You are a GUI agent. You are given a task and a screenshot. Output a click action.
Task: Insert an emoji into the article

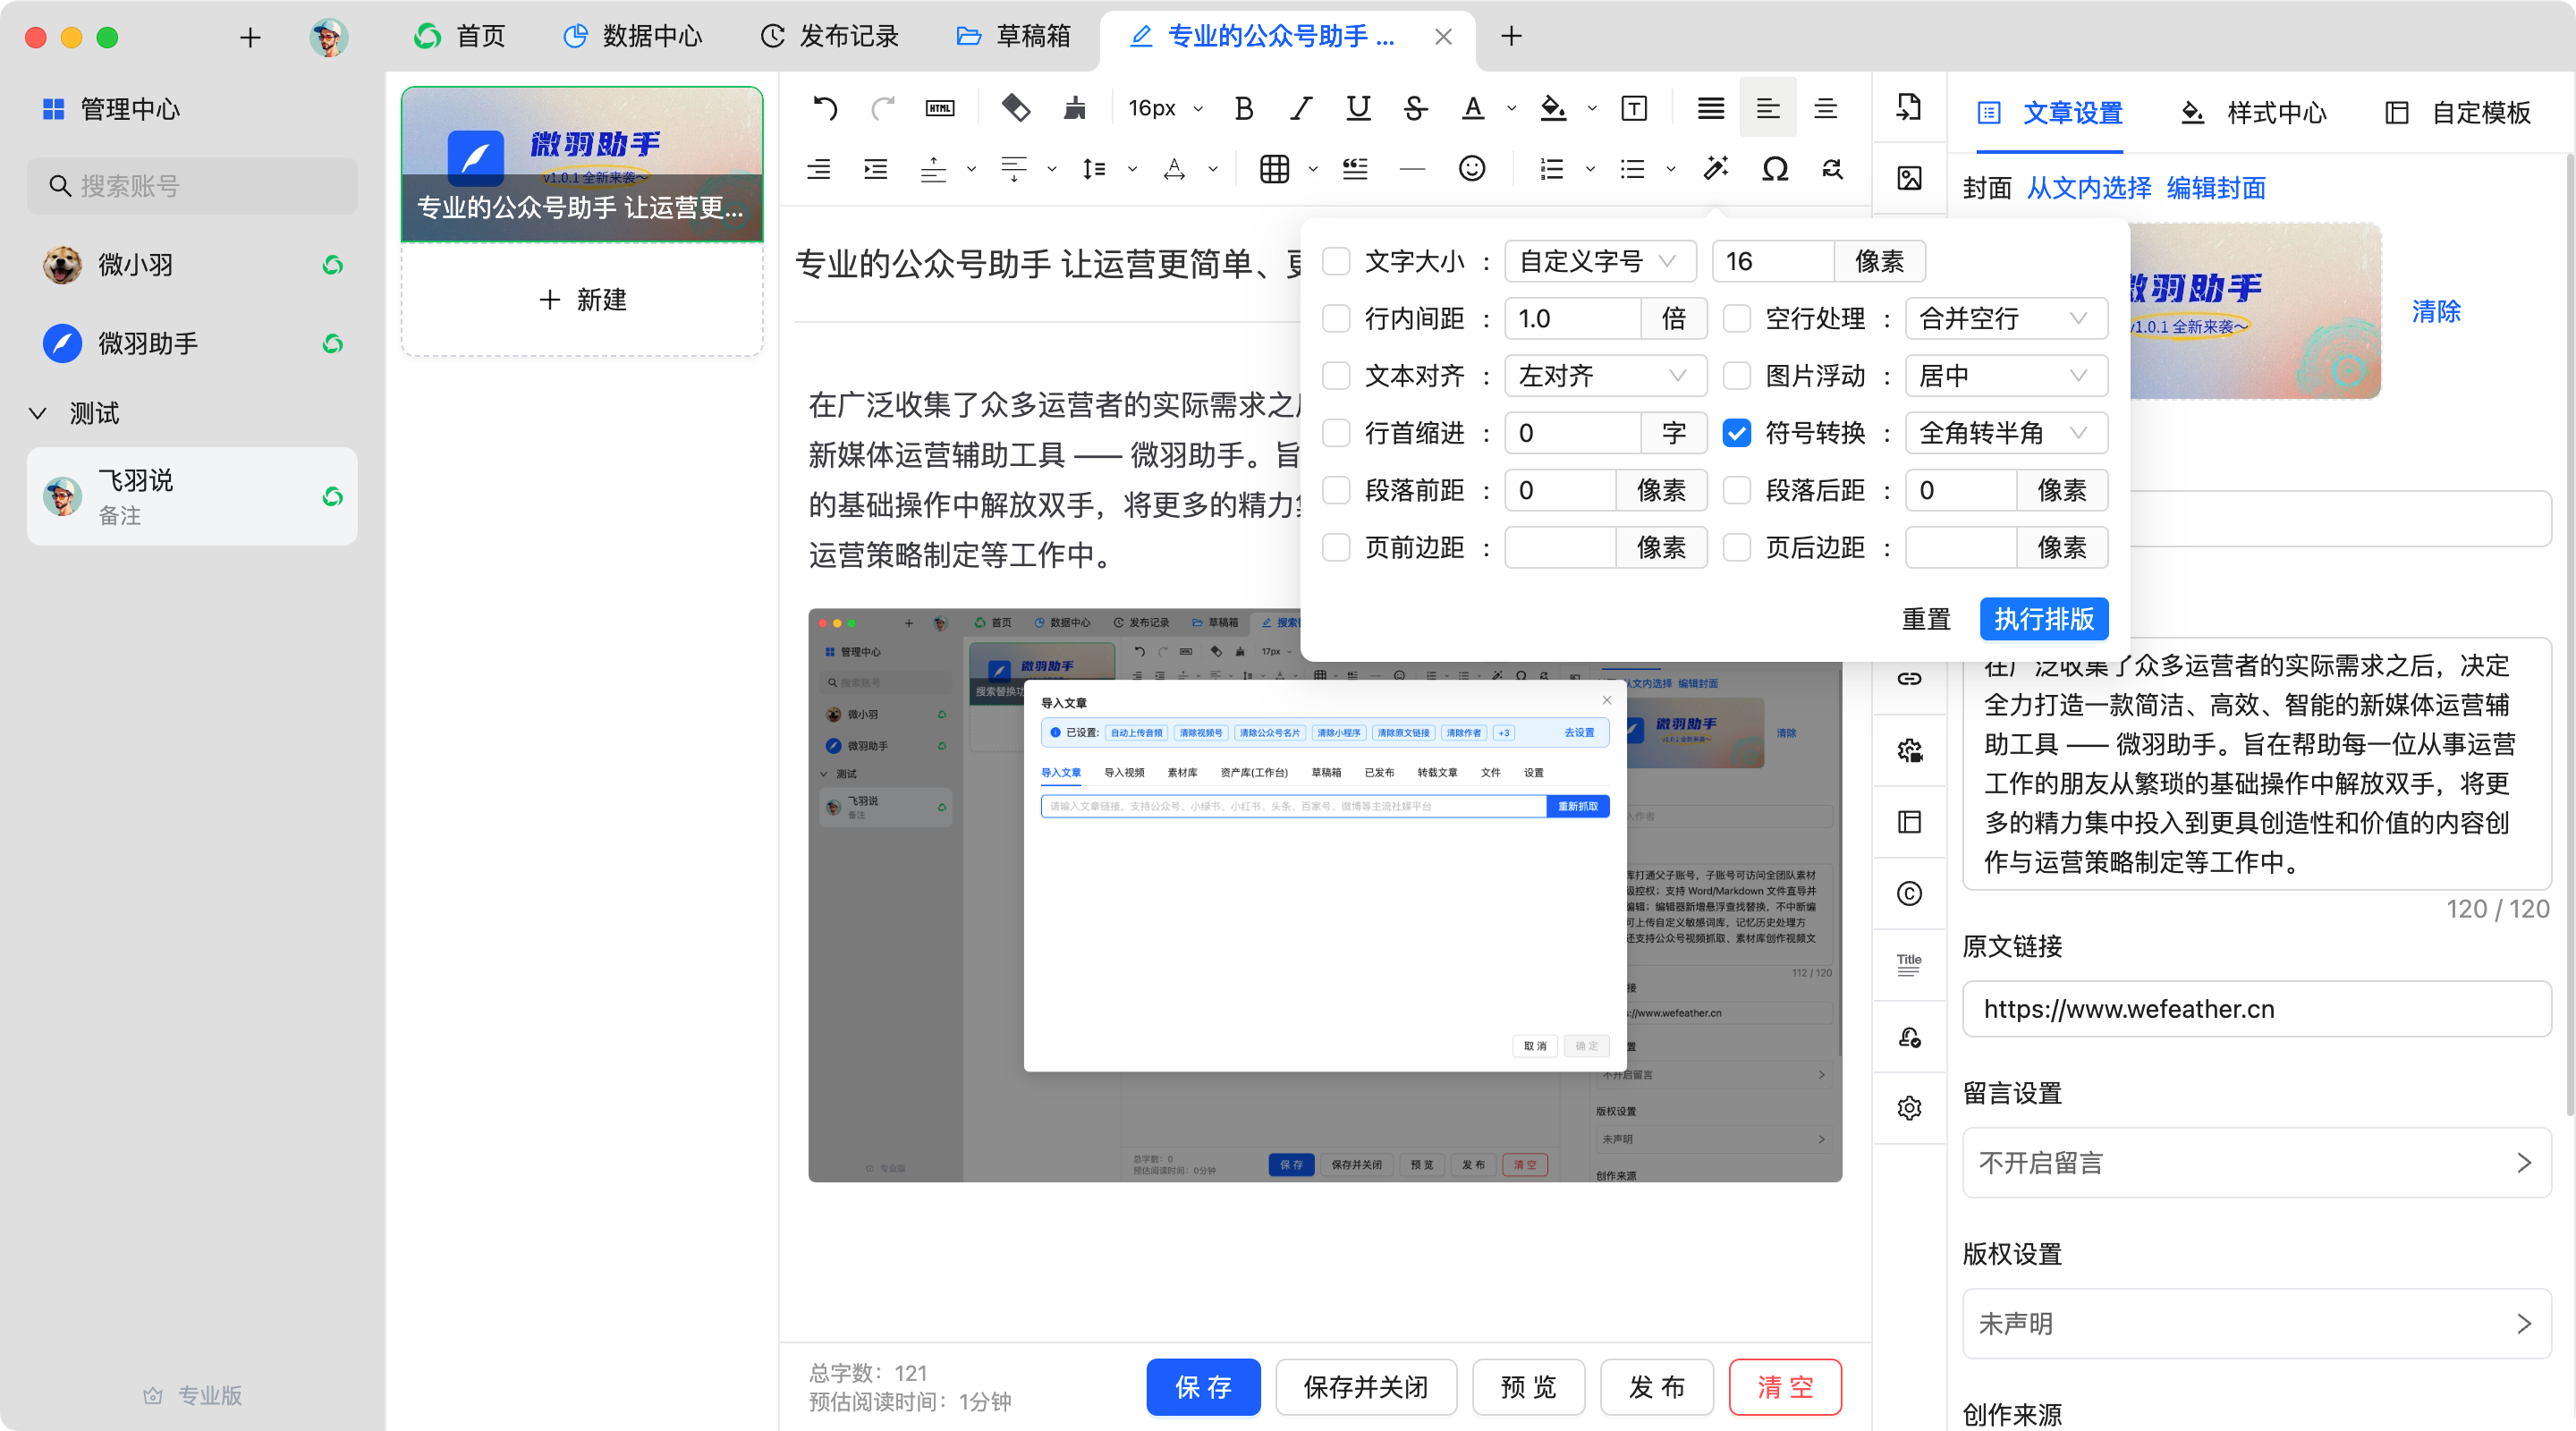(1471, 168)
